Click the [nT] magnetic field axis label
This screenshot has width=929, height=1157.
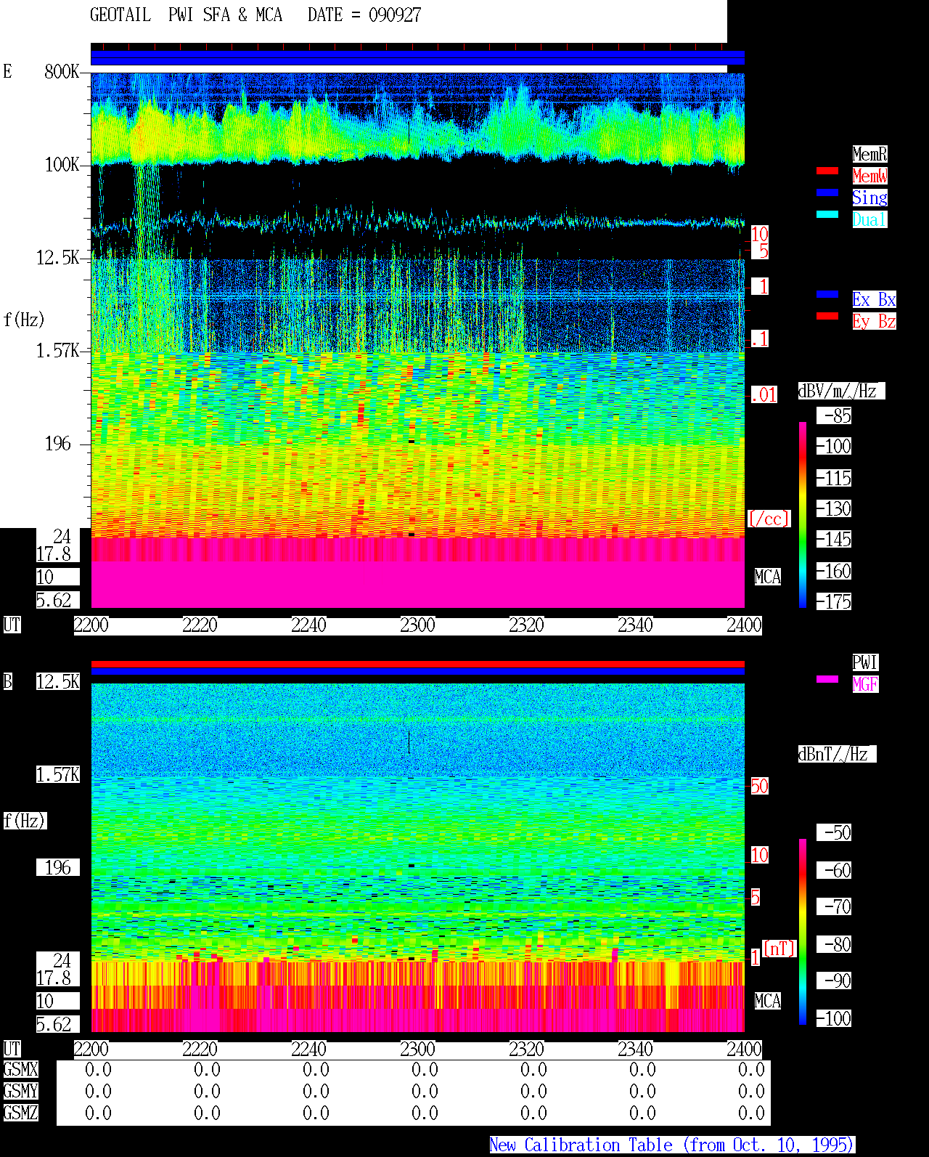(x=779, y=949)
